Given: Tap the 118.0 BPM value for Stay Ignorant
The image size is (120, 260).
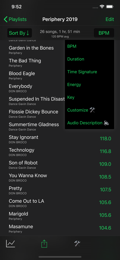Looking at the screenshot, I should pos(105,139).
